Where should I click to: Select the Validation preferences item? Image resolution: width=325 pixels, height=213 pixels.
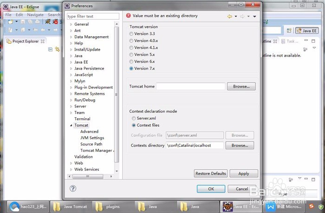pos(84,157)
